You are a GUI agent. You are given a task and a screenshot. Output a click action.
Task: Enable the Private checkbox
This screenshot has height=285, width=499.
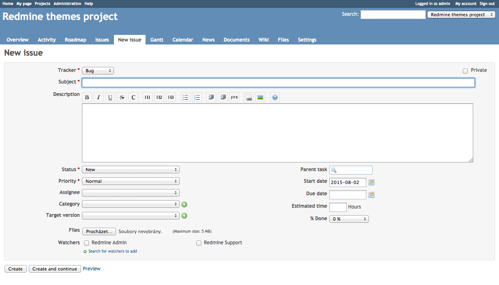[x=465, y=71]
